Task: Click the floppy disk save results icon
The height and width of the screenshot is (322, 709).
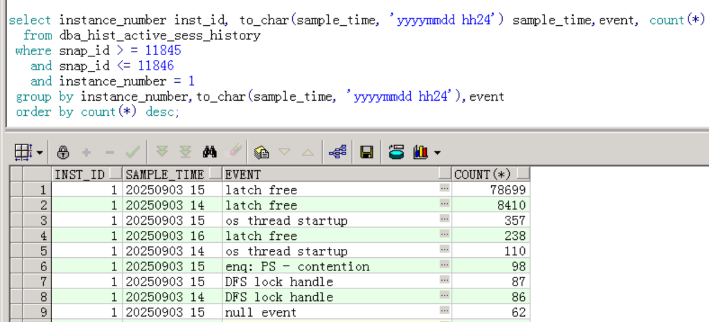Action: (x=366, y=152)
